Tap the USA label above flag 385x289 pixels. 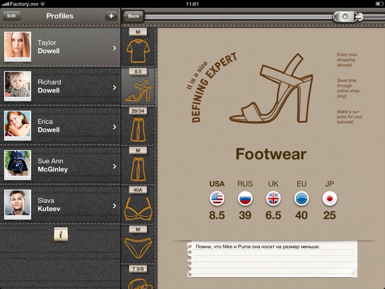click(x=217, y=184)
